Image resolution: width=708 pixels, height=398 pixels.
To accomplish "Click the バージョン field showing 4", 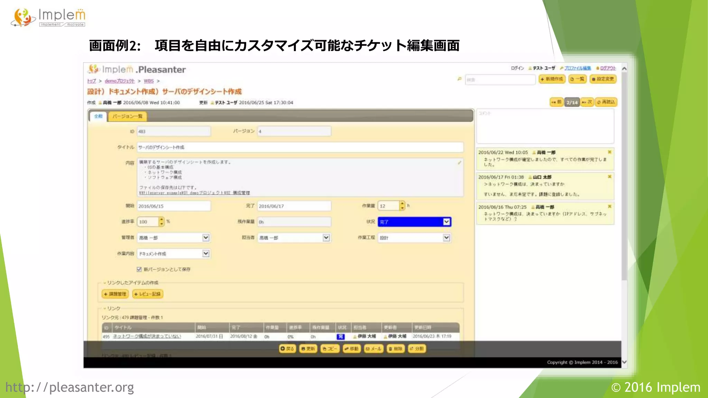I will click(294, 132).
